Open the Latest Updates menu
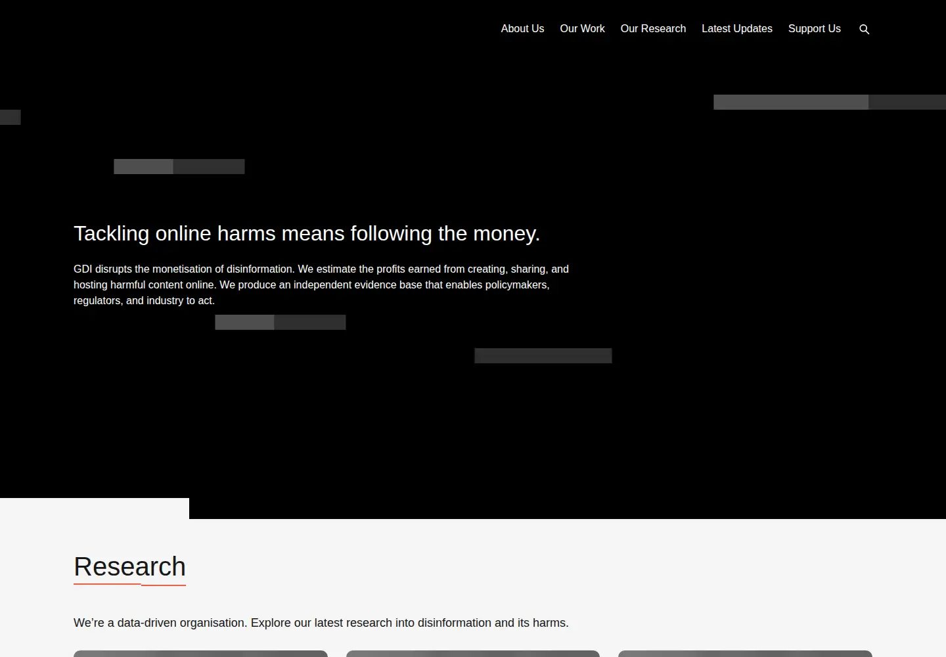This screenshot has width=946, height=657. tap(737, 29)
